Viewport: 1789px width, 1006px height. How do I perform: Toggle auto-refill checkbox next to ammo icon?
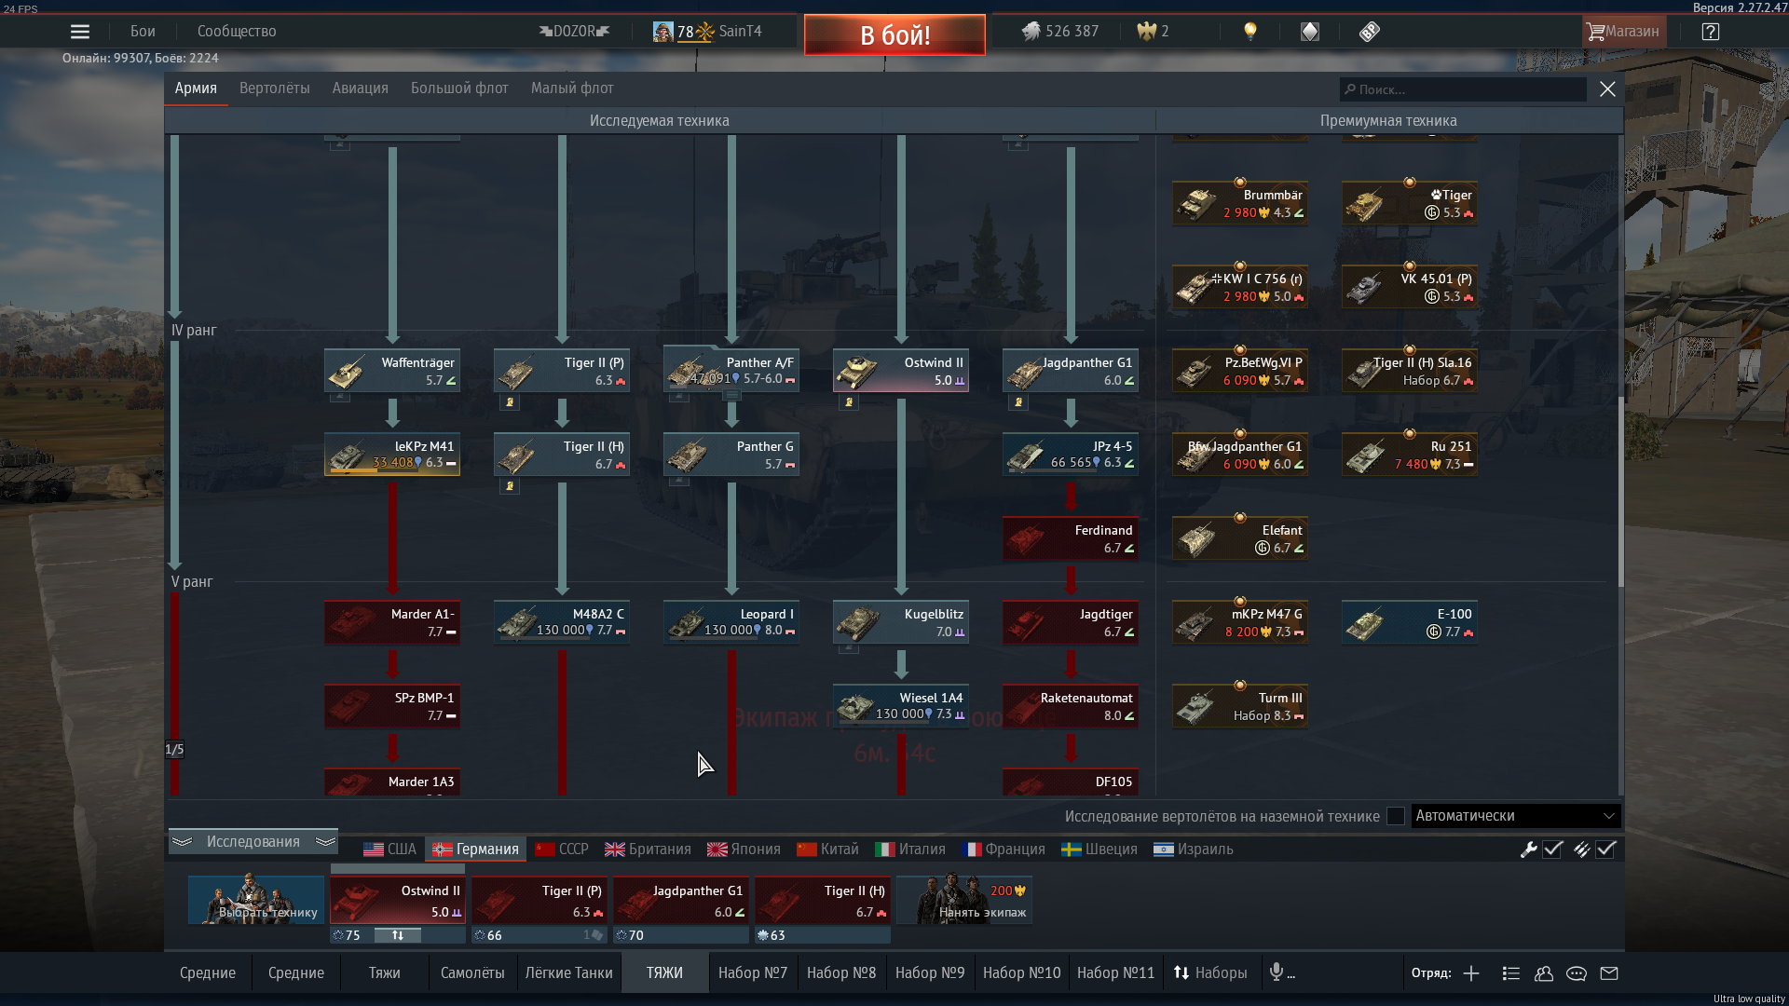(1605, 850)
